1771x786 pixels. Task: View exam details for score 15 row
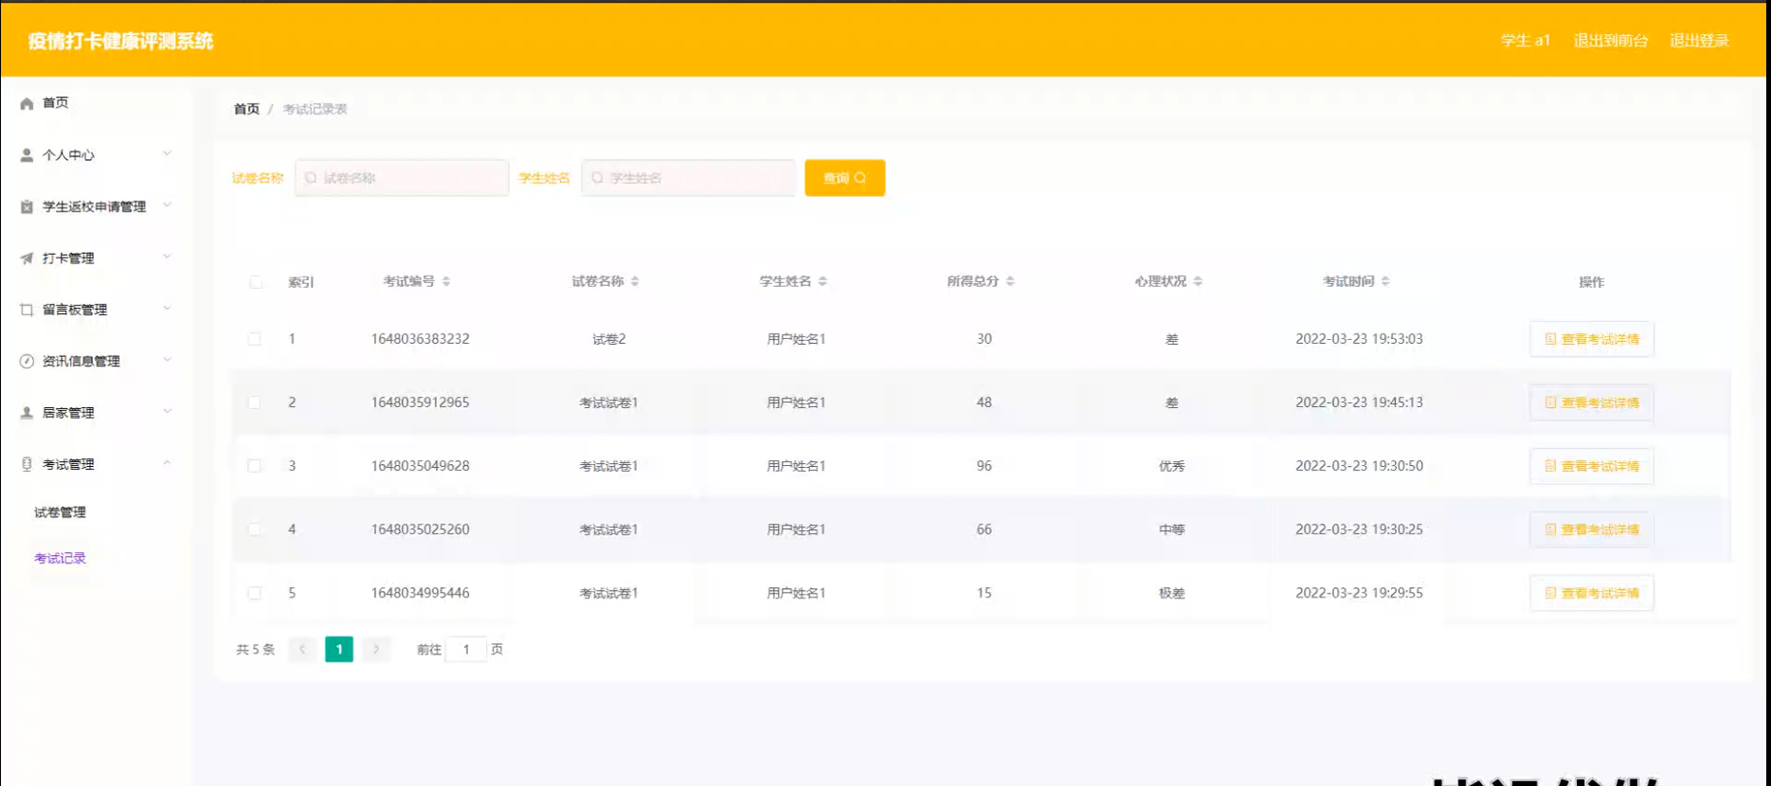click(x=1591, y=593)
